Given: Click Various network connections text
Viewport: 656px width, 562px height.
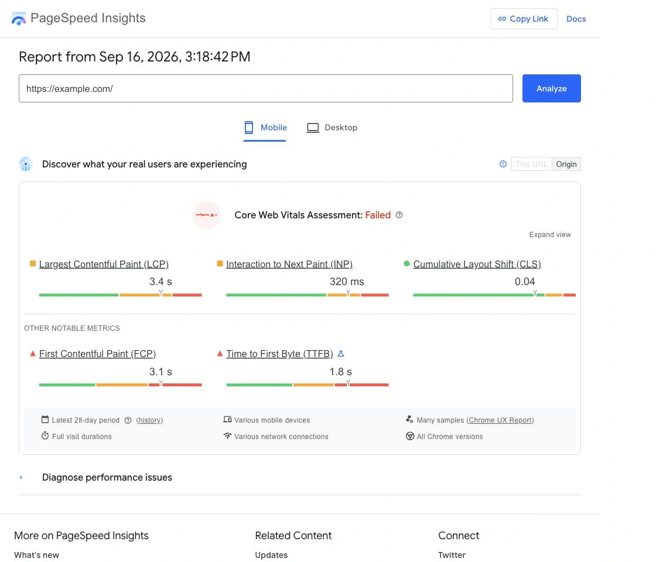Looking at the screenshot, I should tap(281, 437).
